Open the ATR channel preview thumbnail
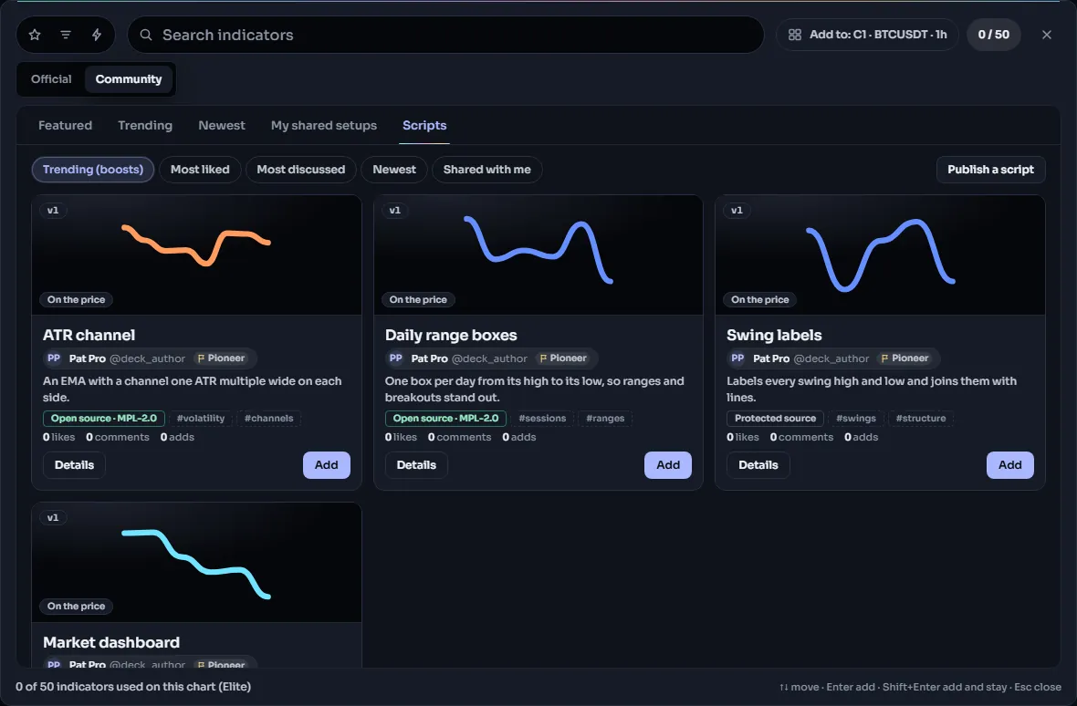 click(196, 255)
